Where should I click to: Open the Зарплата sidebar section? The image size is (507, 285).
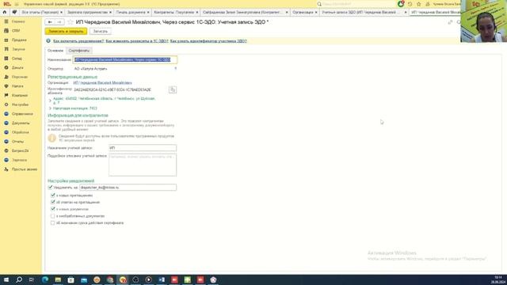(x=19, y=160)
